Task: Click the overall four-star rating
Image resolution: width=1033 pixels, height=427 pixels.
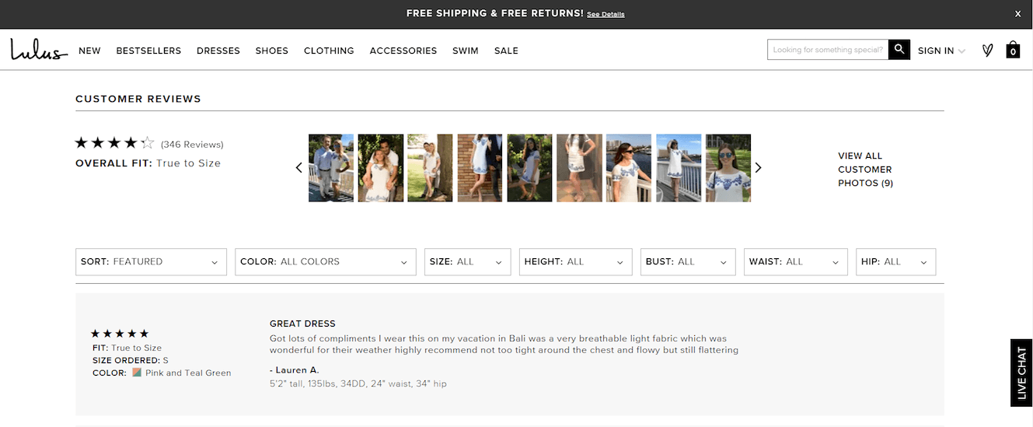Action: pos(114,143)
